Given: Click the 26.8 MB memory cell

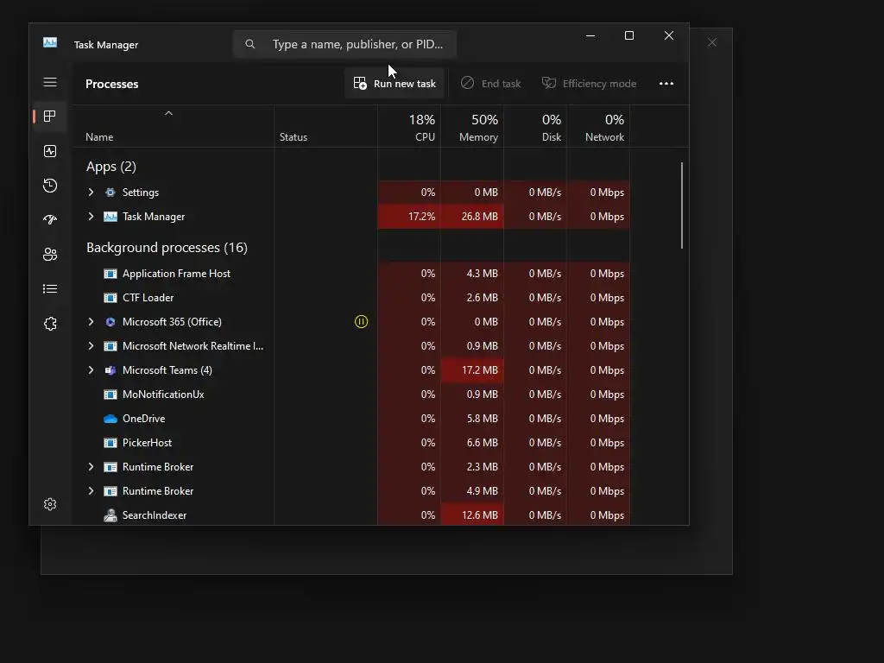Looking at the screenshot, I should [472, 217].
